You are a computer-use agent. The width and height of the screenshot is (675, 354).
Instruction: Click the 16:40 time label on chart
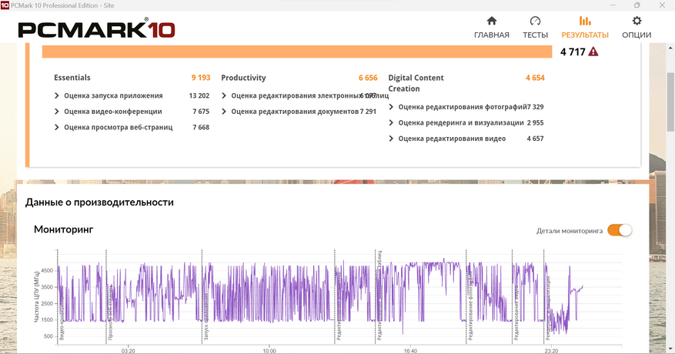(410, 351)
